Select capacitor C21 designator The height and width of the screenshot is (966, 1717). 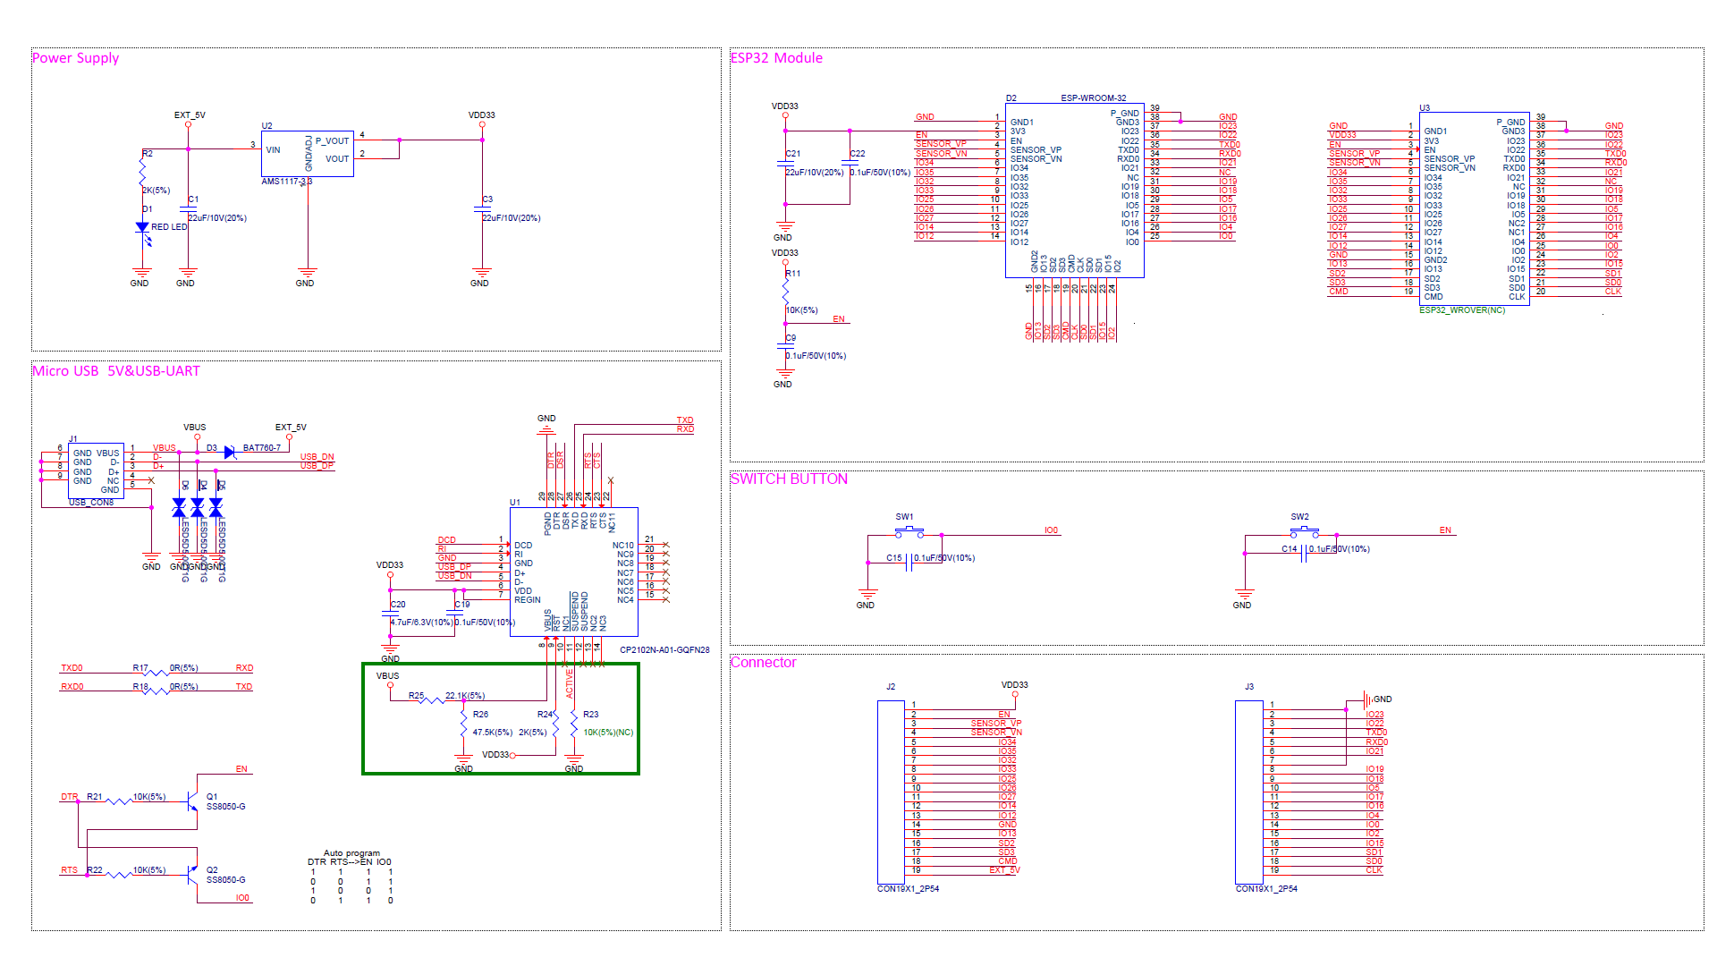(793, 154)
